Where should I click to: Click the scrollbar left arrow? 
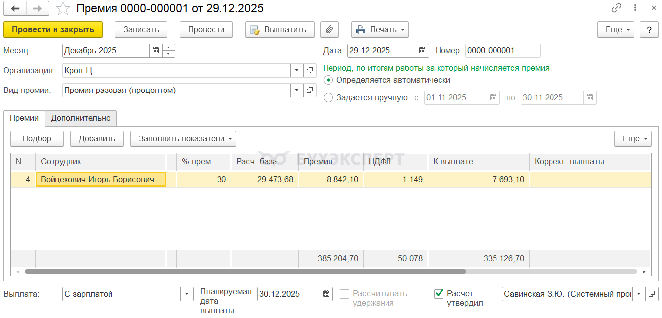click(18, 272)
